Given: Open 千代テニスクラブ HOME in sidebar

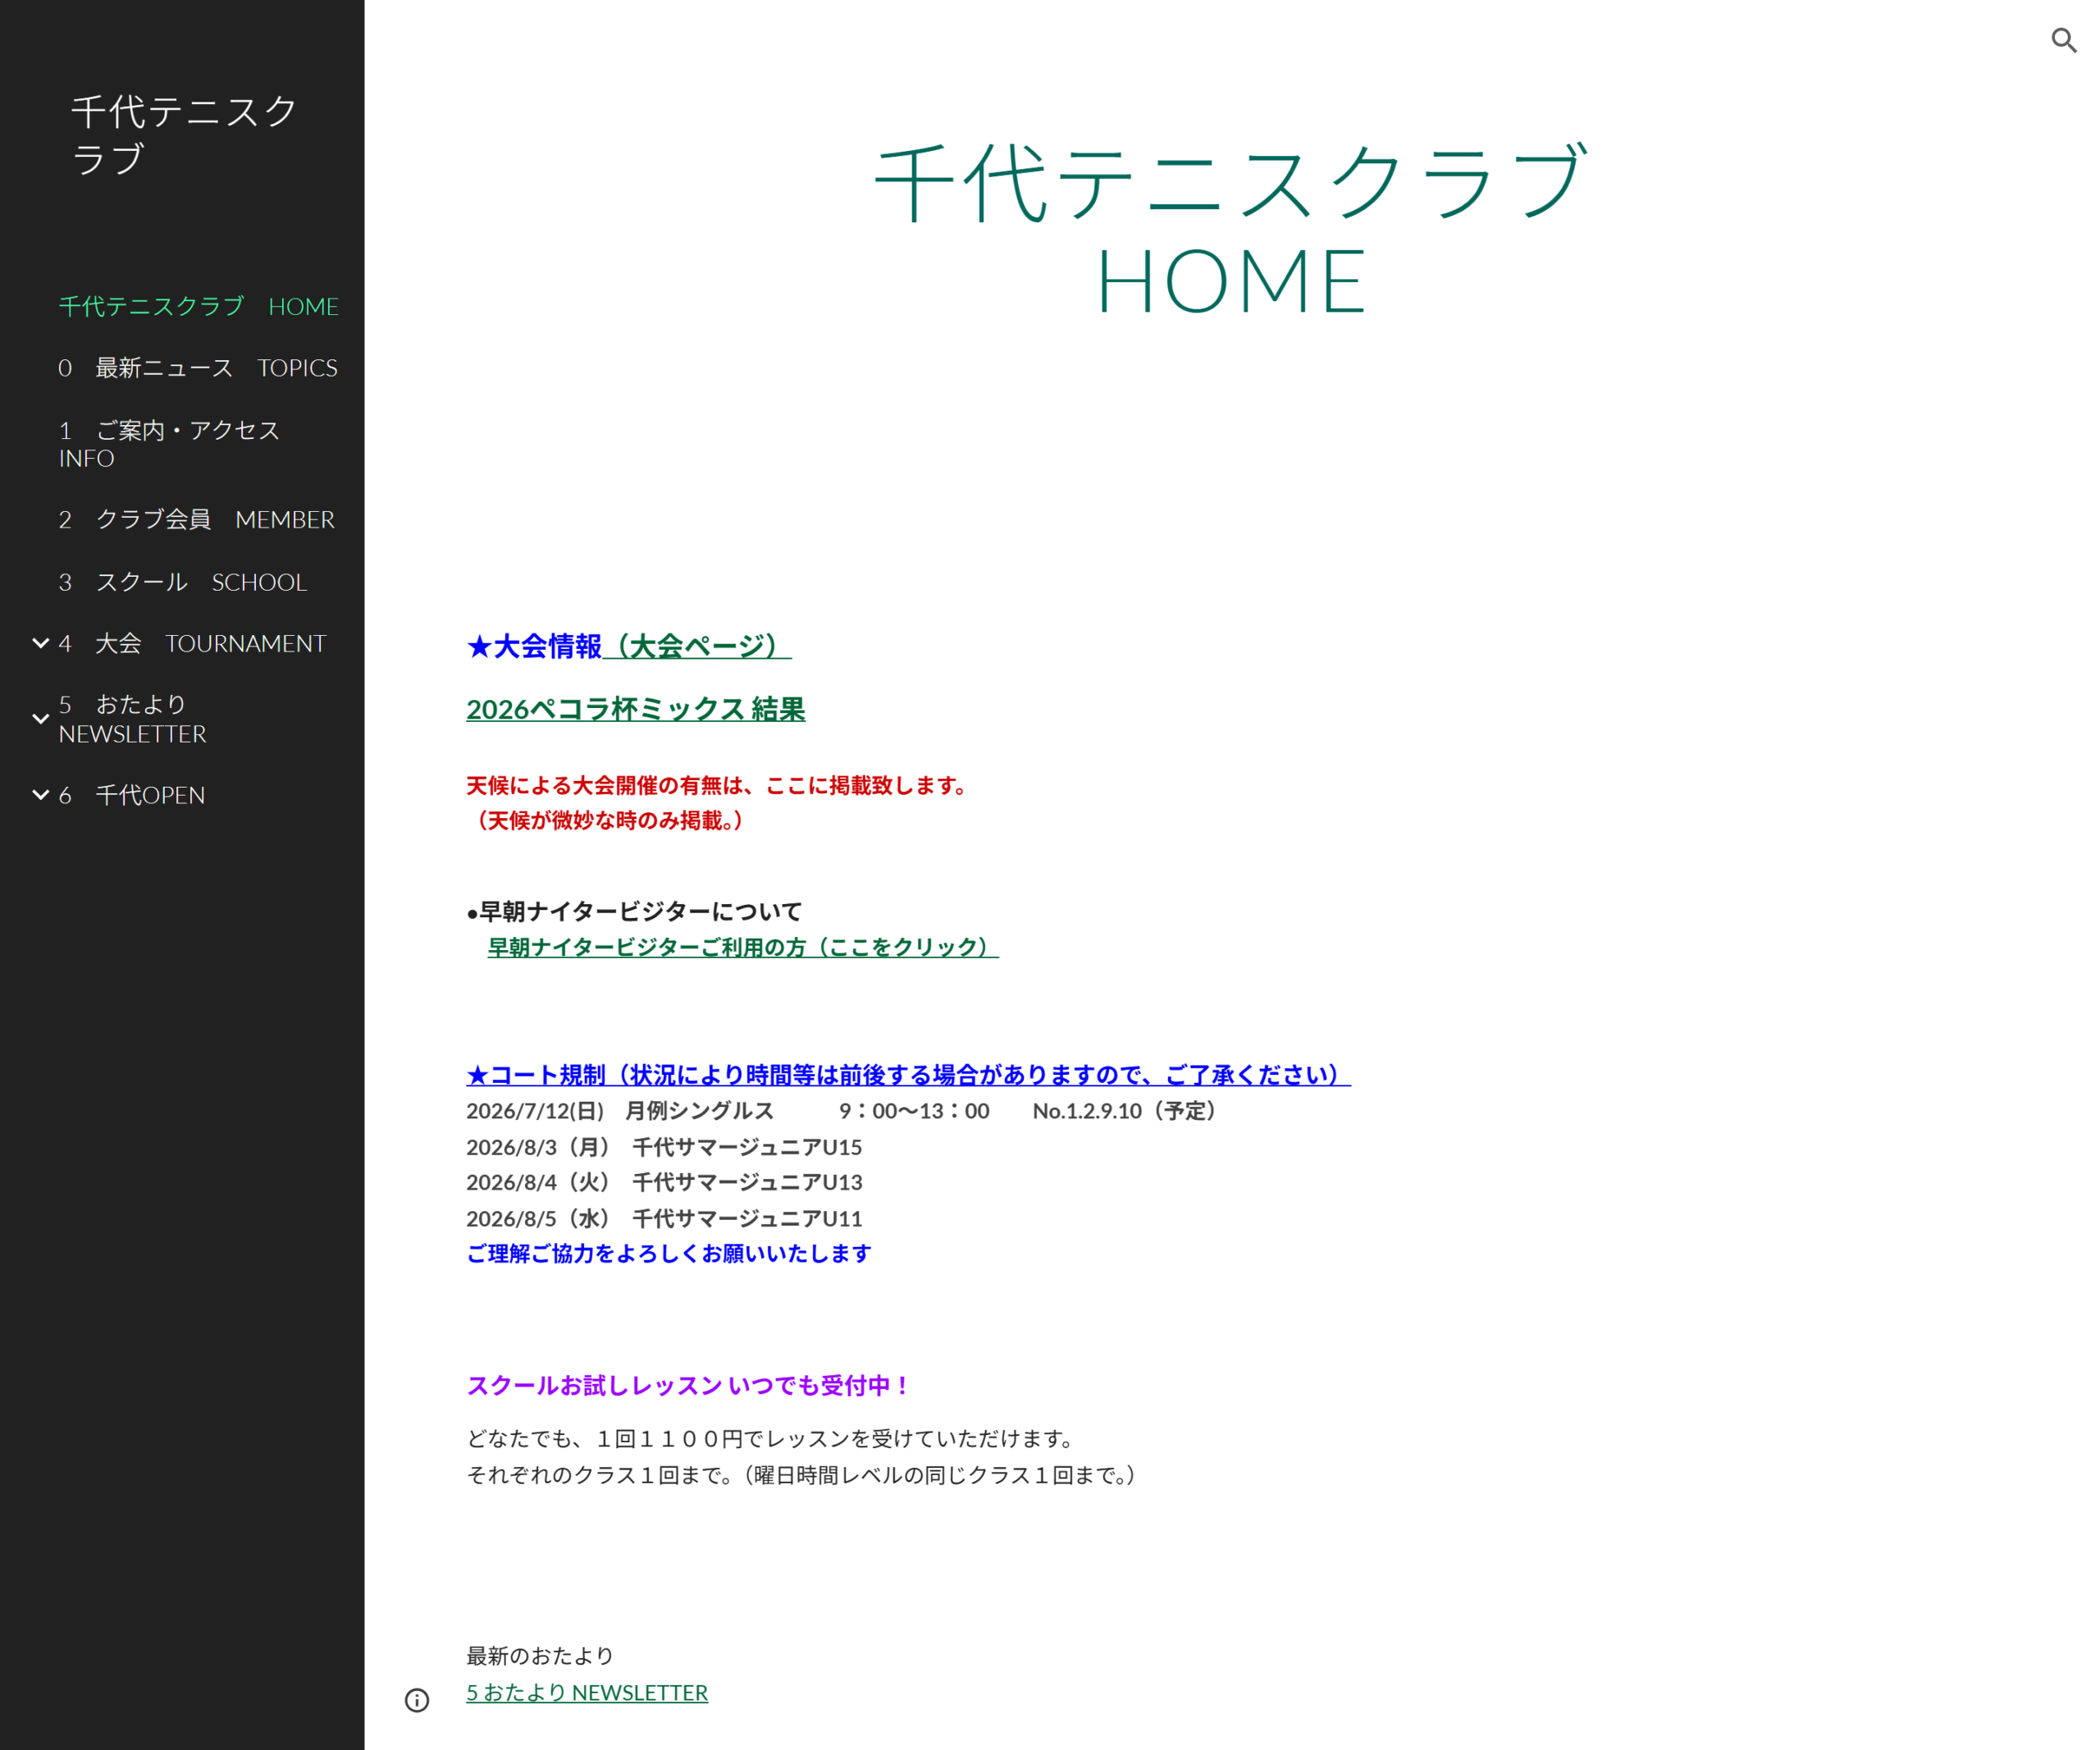Looking at the screenshot, I should (x=198, y=306).
